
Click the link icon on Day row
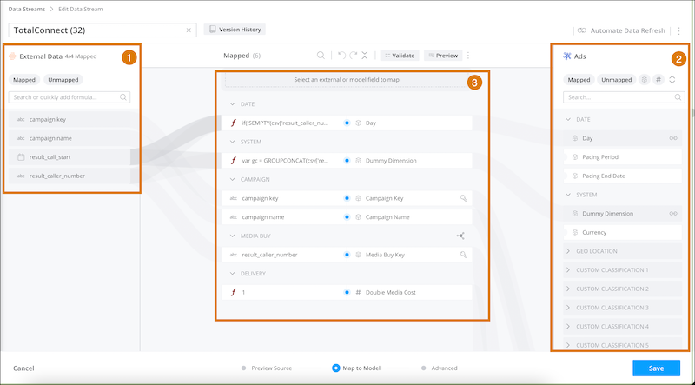[x=672, y=138]
